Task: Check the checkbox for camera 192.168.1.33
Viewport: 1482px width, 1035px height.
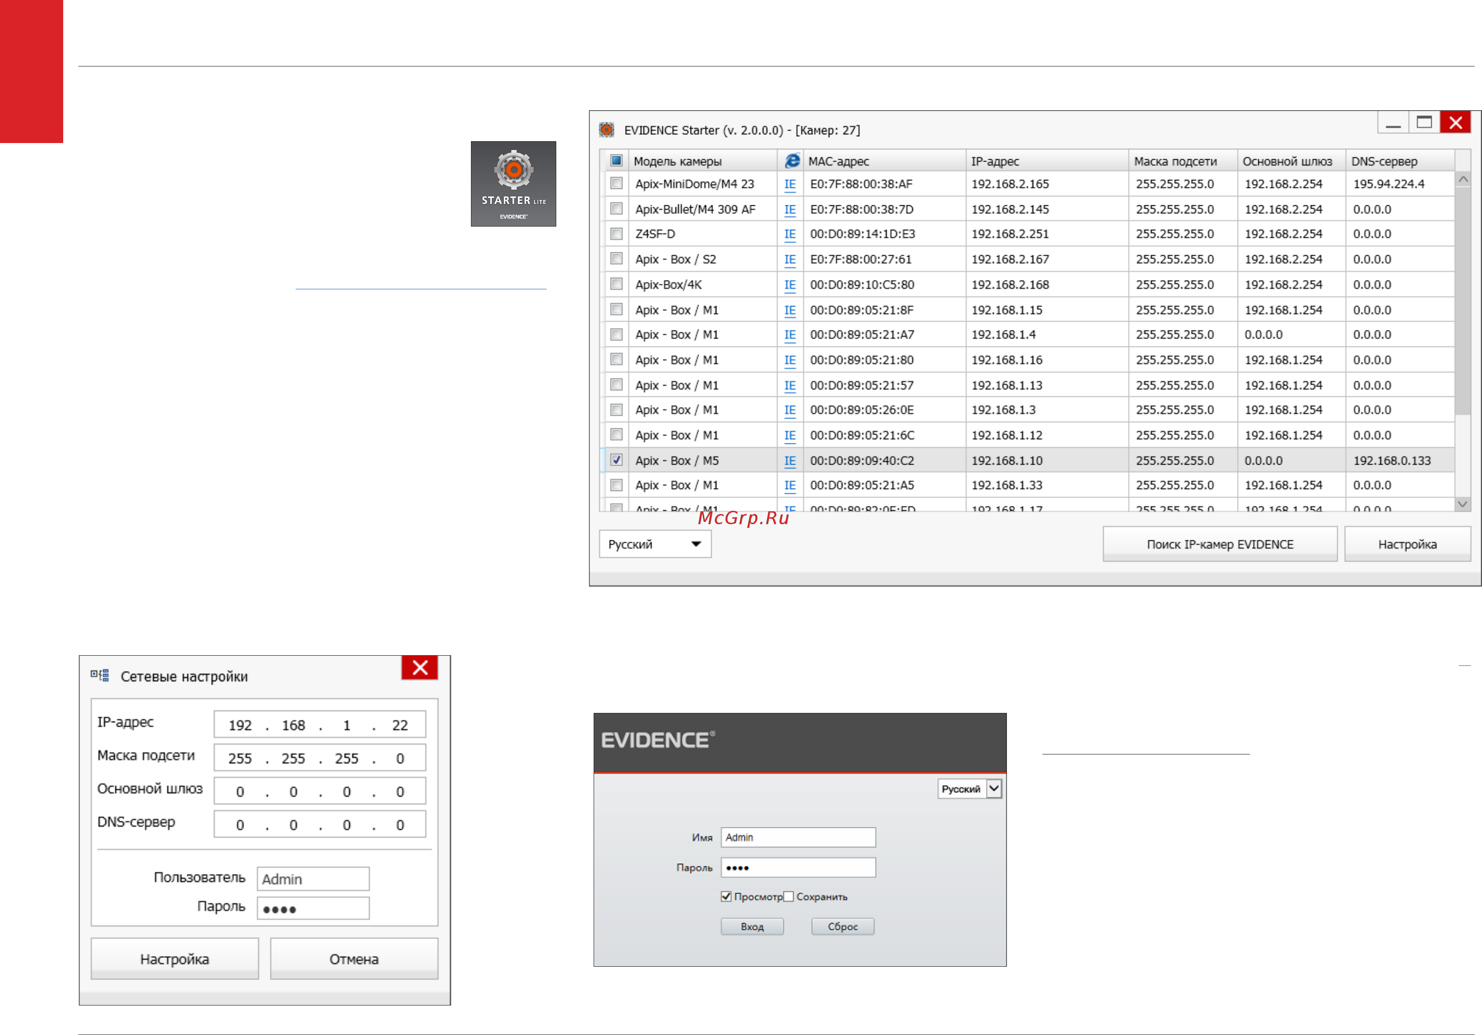Action: pos(616,485)
